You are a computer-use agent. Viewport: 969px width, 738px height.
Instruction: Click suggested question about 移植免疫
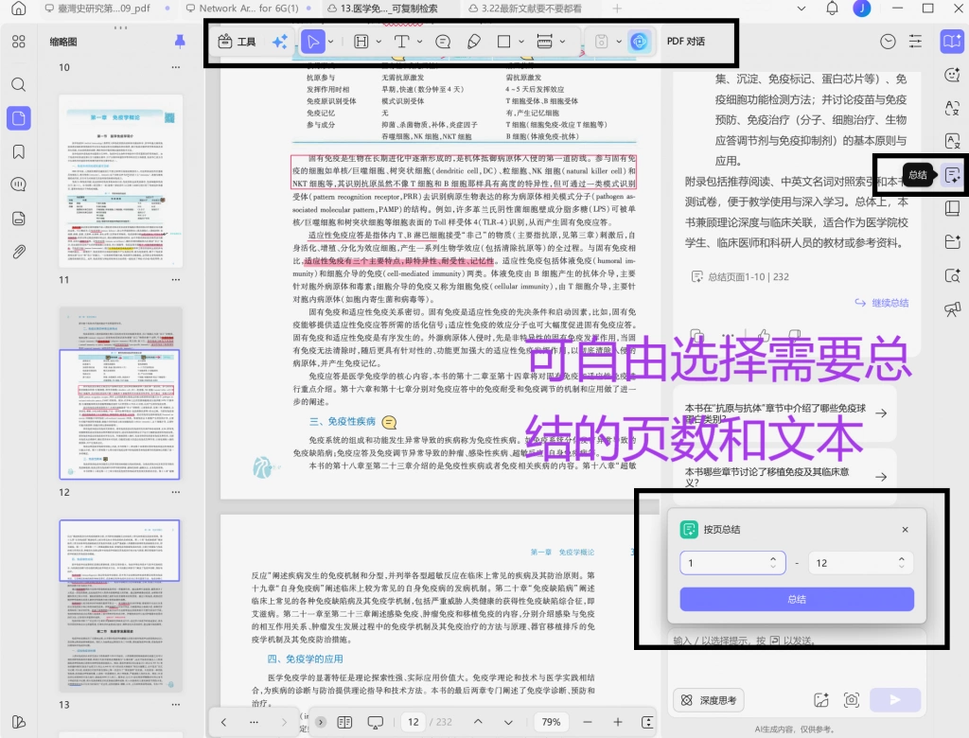click(784, 477)
